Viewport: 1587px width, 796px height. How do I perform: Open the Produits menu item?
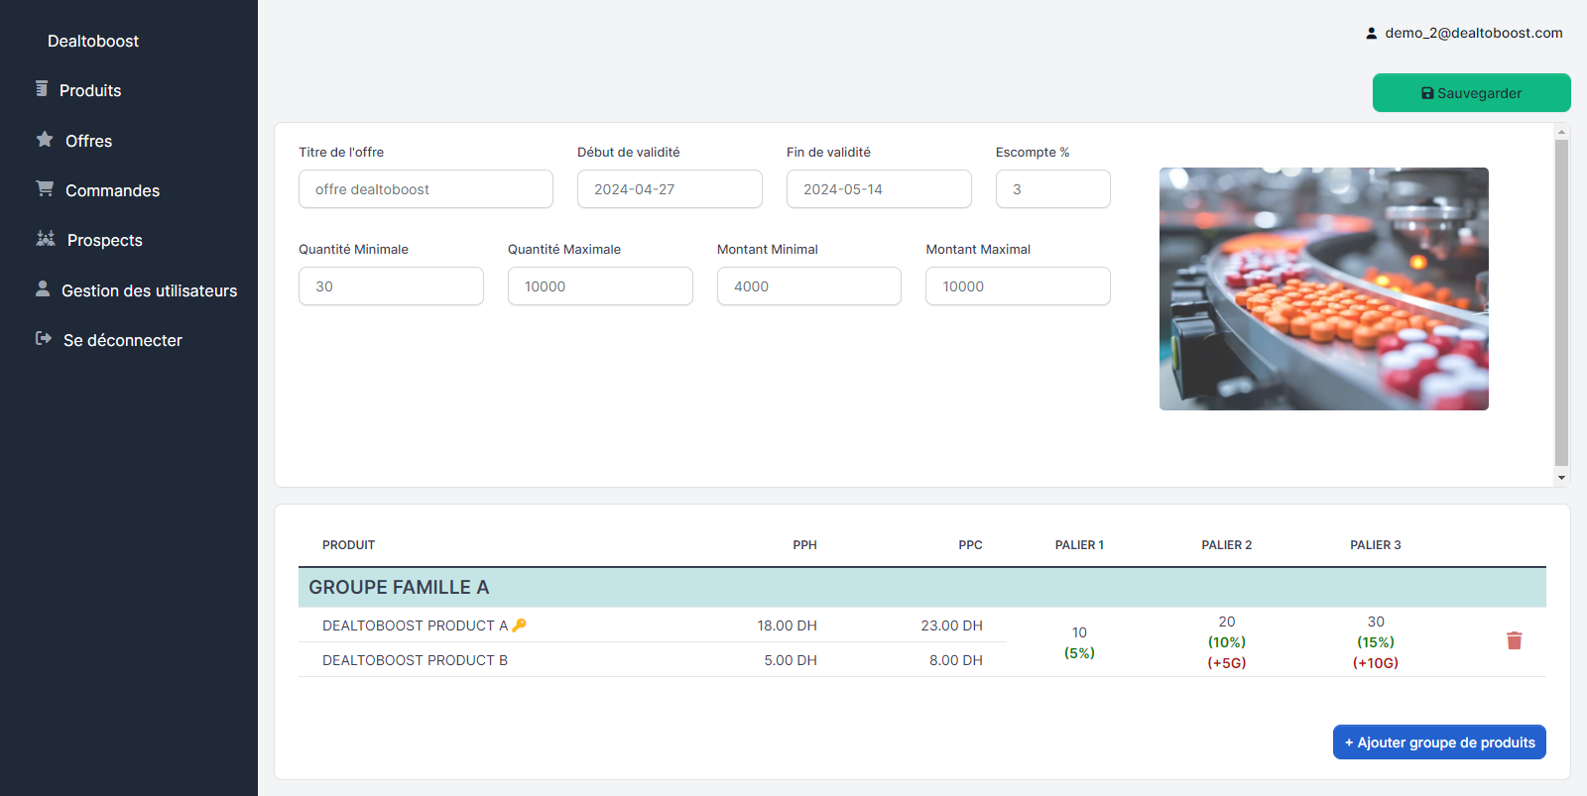click(90, 90)
